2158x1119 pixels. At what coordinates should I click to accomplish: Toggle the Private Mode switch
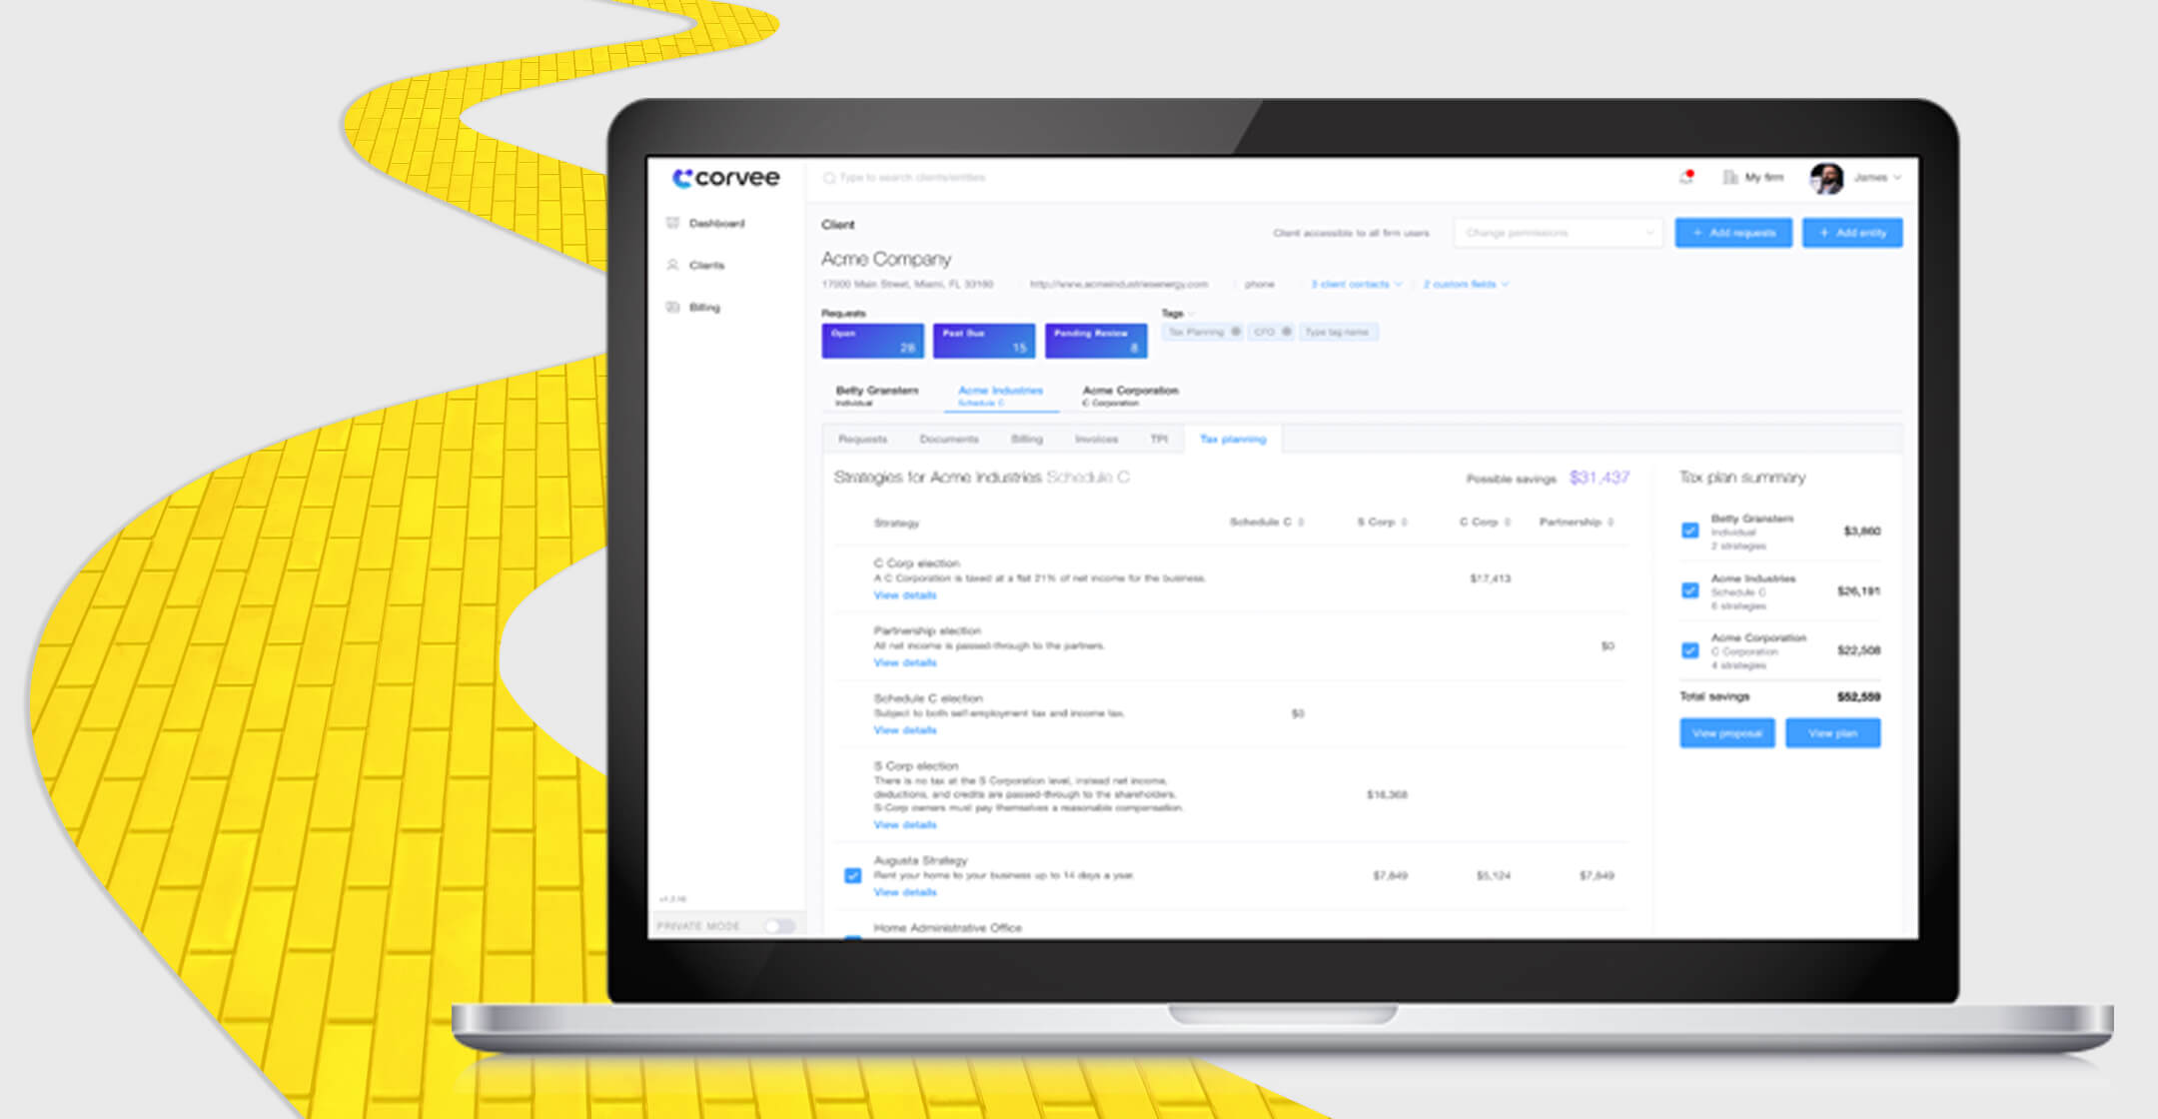[779, 926]
